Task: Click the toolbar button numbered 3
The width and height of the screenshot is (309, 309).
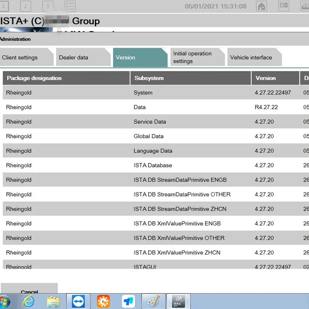Action: click(48, 6)
